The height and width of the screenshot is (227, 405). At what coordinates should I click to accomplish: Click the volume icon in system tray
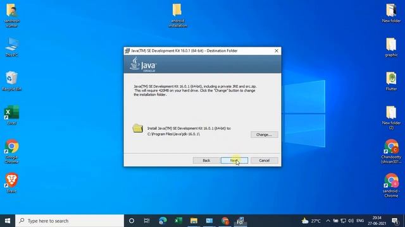click(351, 221)
